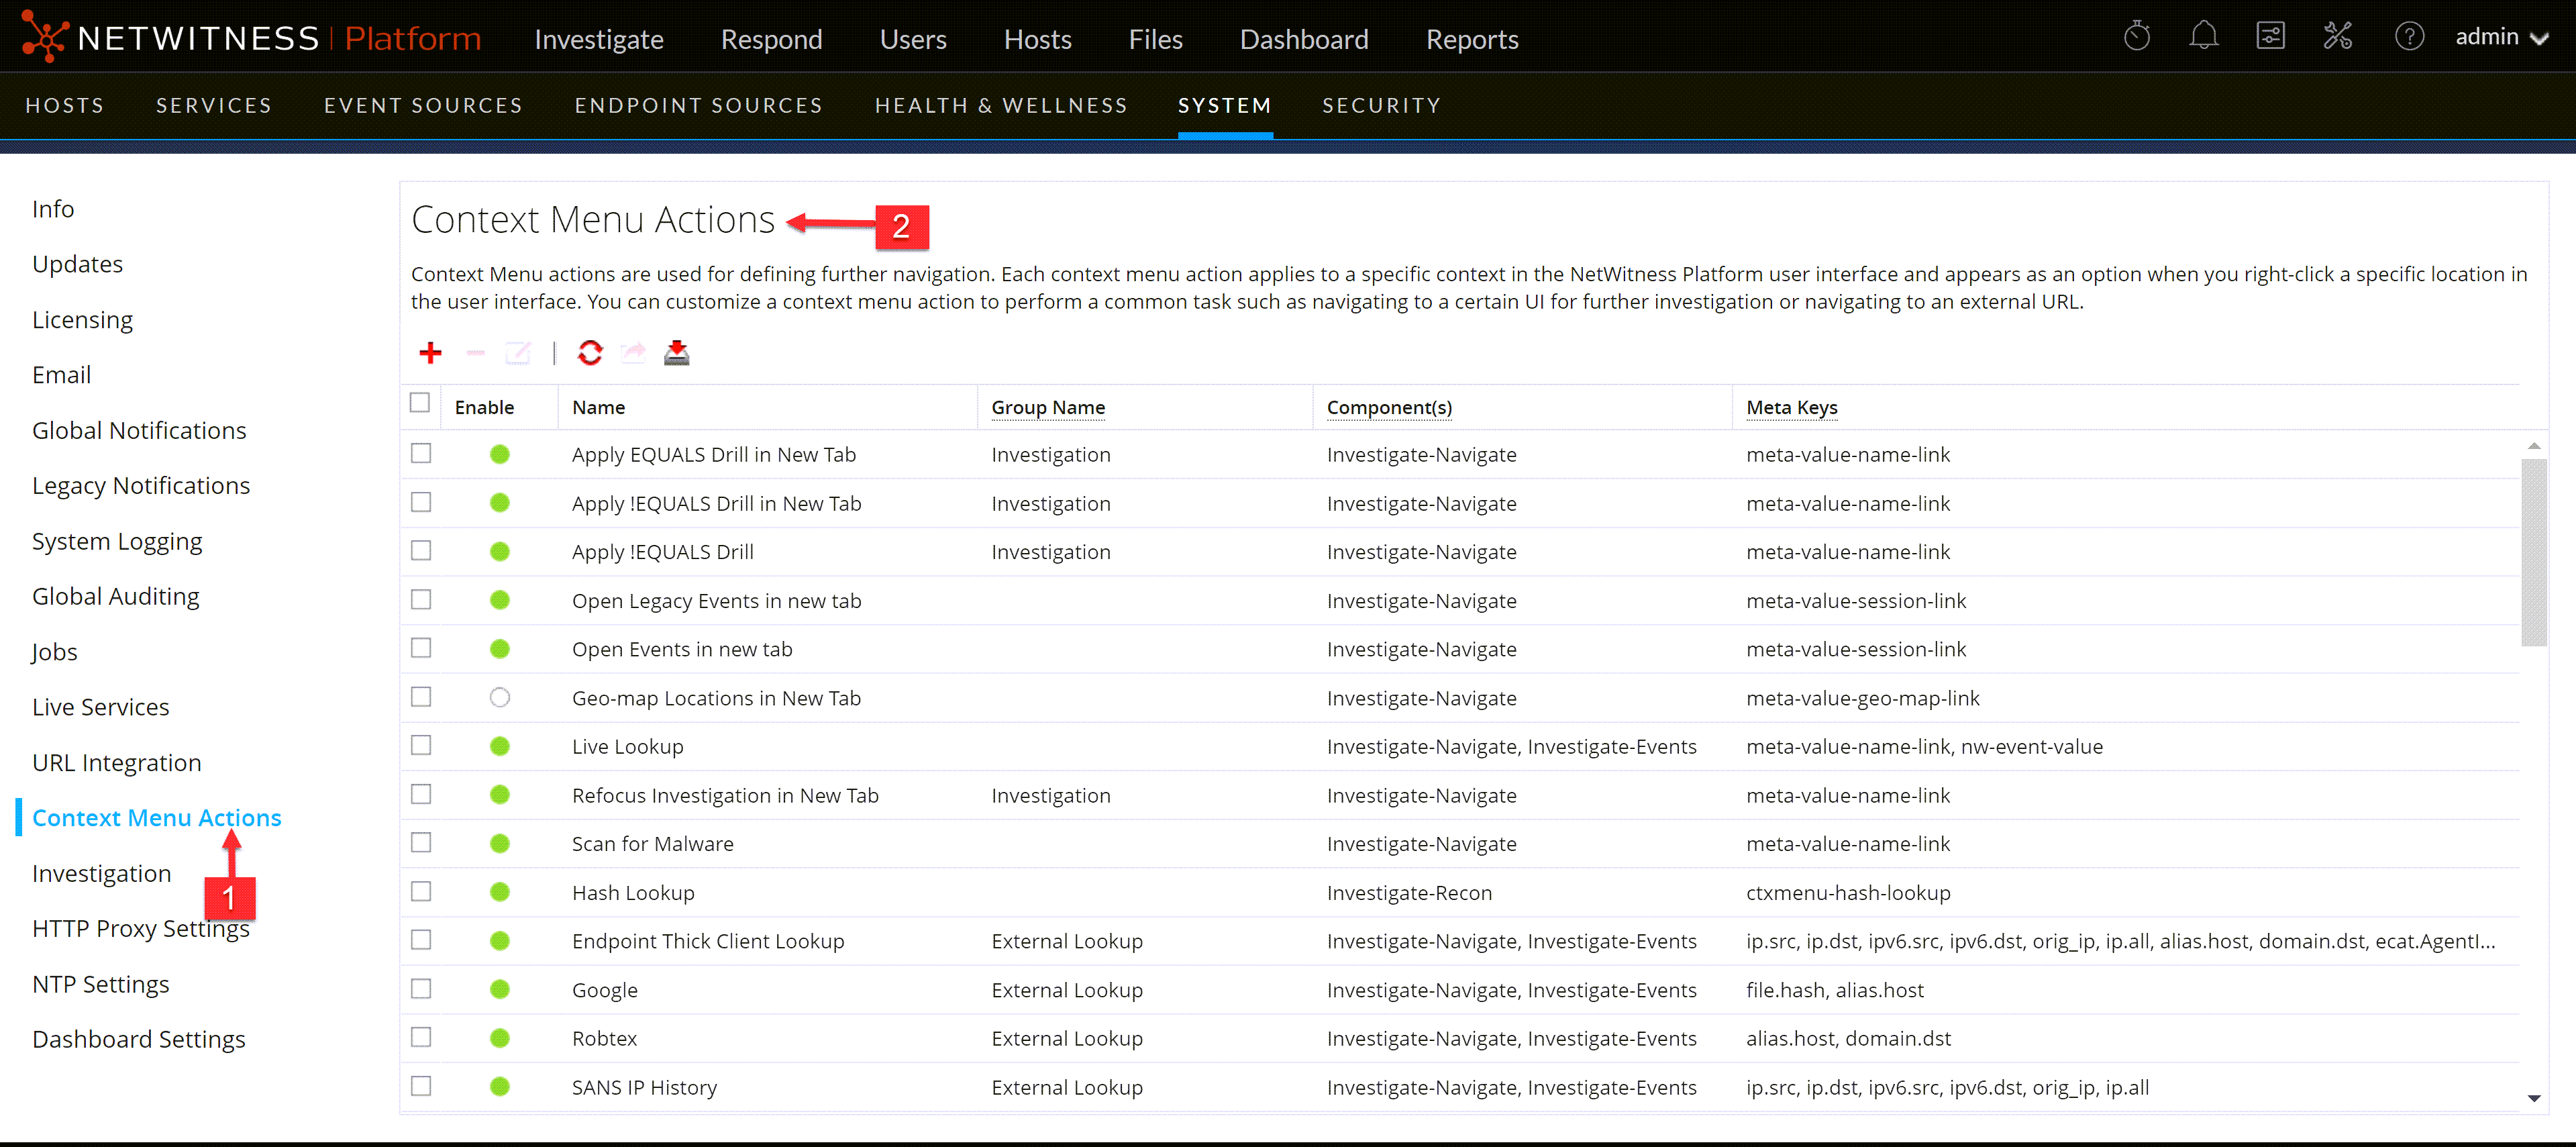Click the green enable dot for Hash Lookup

point(500,891)
